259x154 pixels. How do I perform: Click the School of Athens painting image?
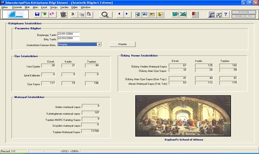click(x=183, y=116)
